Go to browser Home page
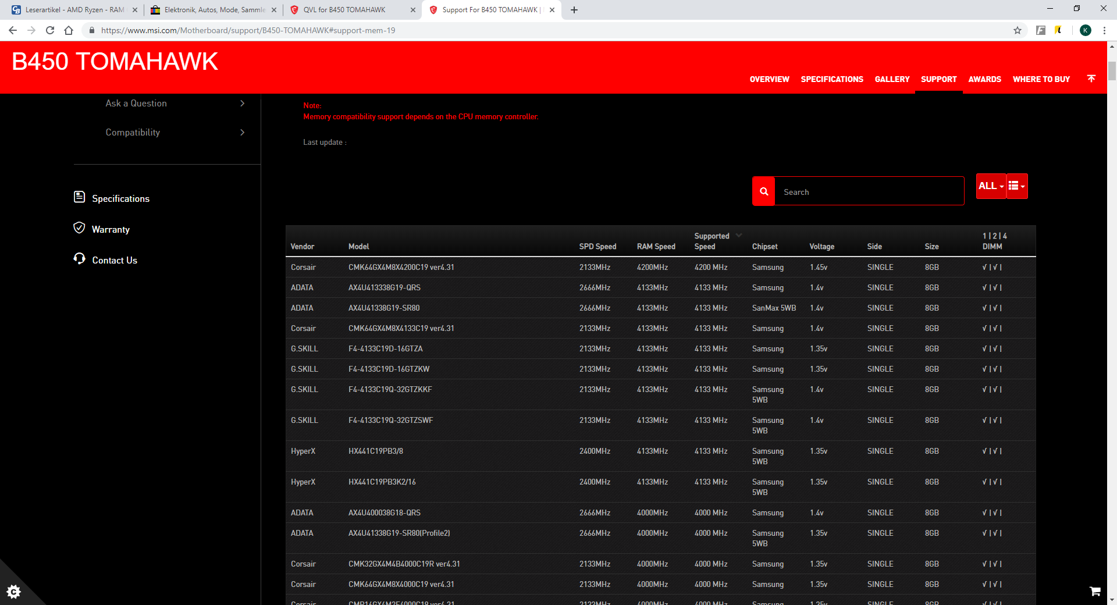Screen dimensions: 1117x605 69,30
